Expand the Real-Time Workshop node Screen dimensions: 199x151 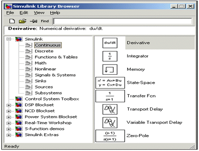[x=9, y=123]
